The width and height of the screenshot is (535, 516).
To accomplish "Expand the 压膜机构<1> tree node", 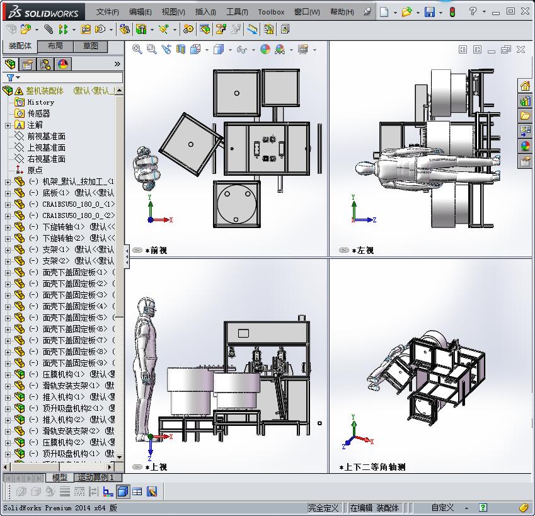I will tap(8, 375).
